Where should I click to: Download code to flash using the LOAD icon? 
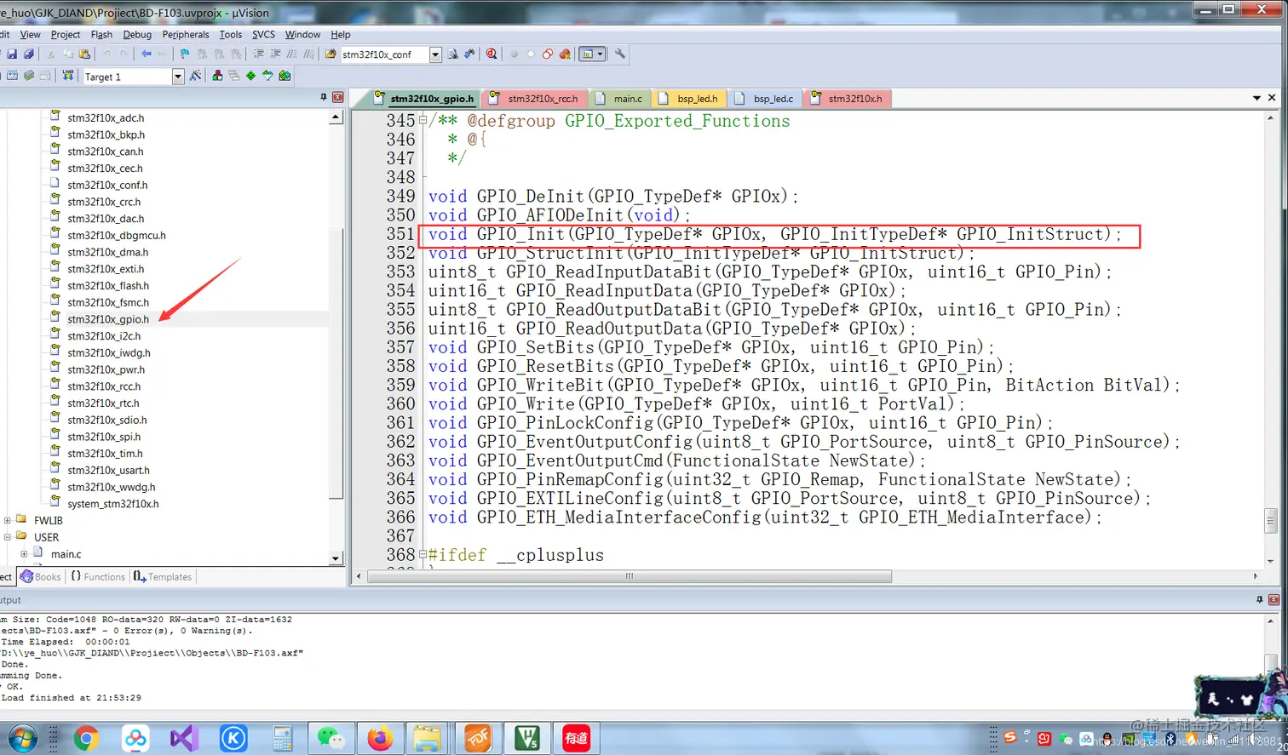[68, 76]
